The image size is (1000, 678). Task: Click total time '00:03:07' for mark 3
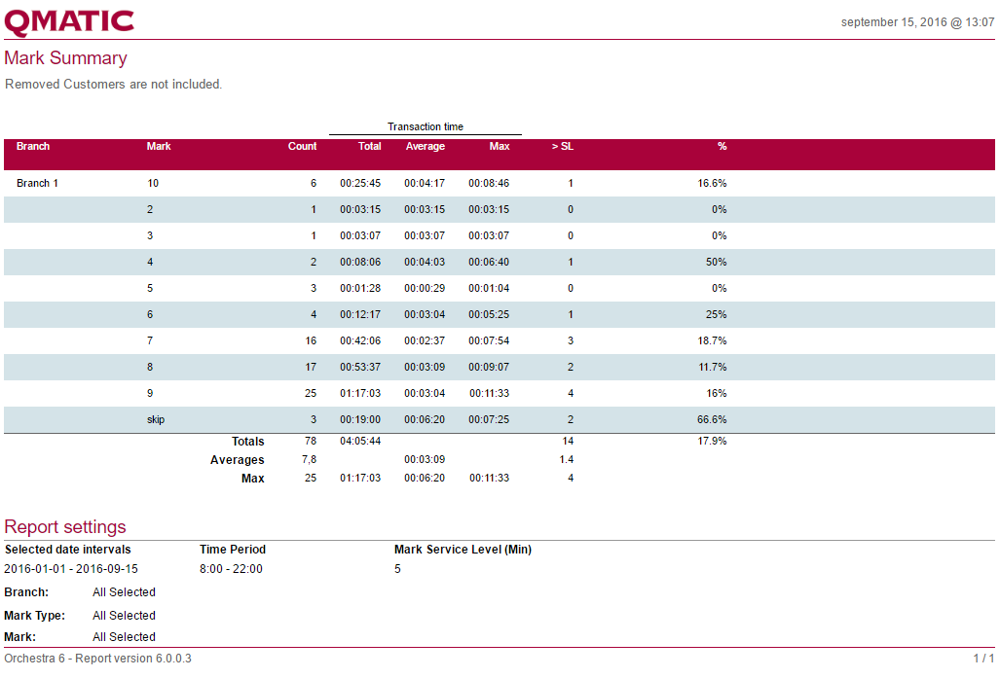pyautogui.click(x=360, y=235)
